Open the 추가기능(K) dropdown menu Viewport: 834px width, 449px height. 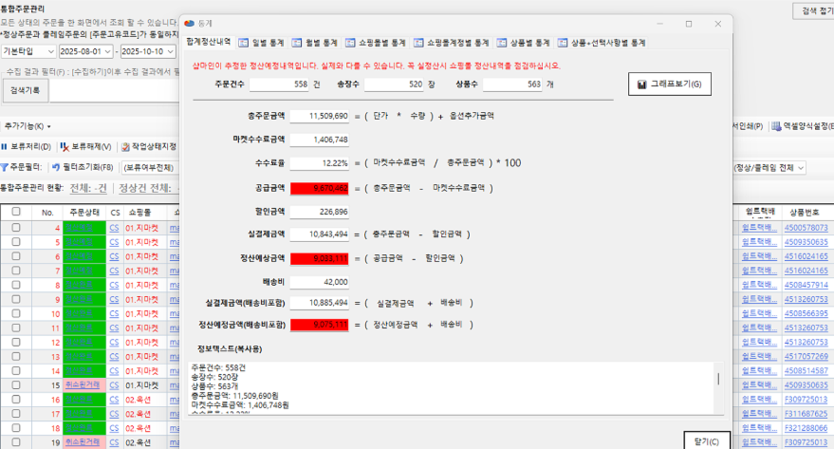27,126
